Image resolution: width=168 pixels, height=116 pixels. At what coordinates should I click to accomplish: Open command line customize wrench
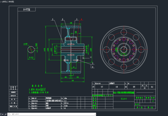(5, 114)
